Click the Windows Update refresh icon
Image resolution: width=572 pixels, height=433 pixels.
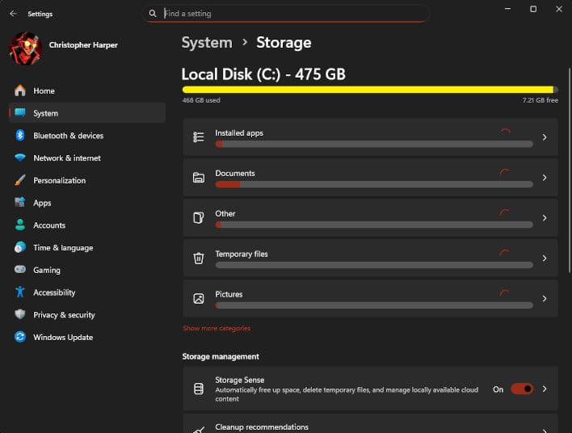(20, 337)
